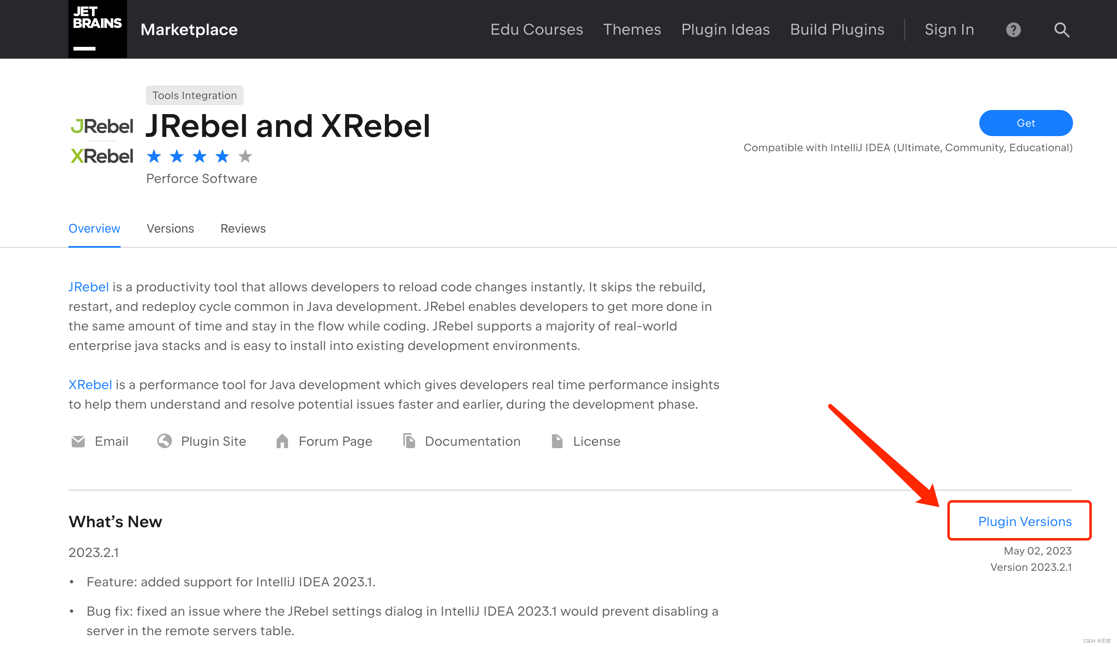Click the May 02, 2023 date
Viewport: 1117px width, 647px height.
(x=1038, y=551)
